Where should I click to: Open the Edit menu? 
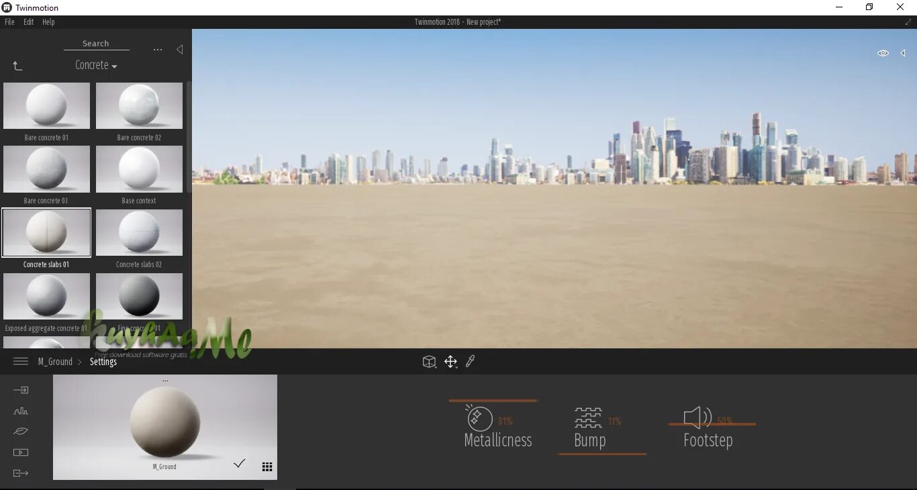(28, 22)
